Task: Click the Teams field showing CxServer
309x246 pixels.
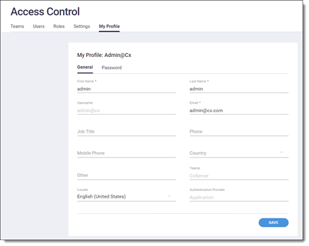Action: tap(239, 176)
